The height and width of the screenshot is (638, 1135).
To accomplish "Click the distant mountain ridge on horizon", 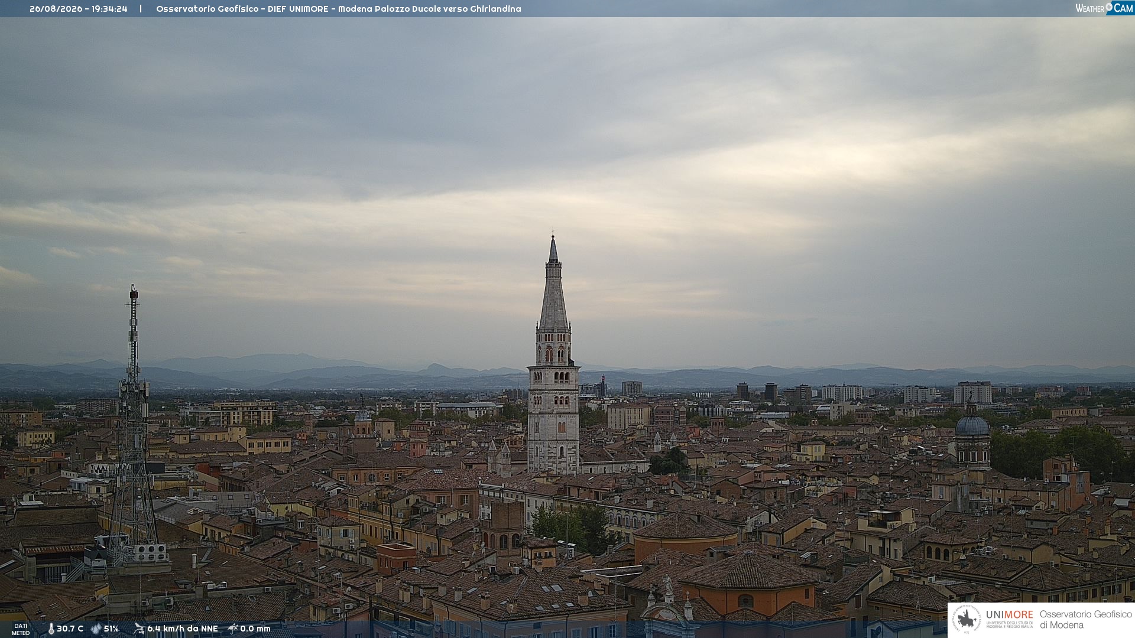I will pos(567,373).
